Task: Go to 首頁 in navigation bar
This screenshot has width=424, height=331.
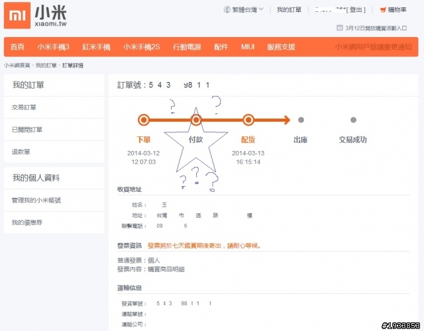Action: pyautogui.click(x=17, y=47)
